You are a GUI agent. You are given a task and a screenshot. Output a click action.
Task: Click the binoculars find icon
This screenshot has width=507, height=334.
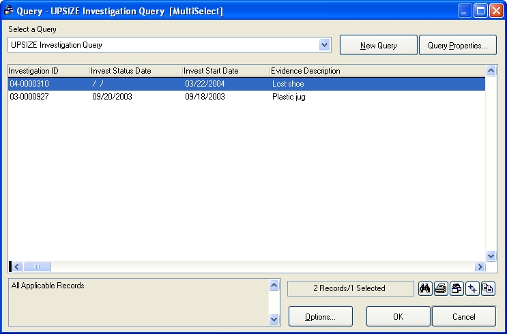(425, 288)
